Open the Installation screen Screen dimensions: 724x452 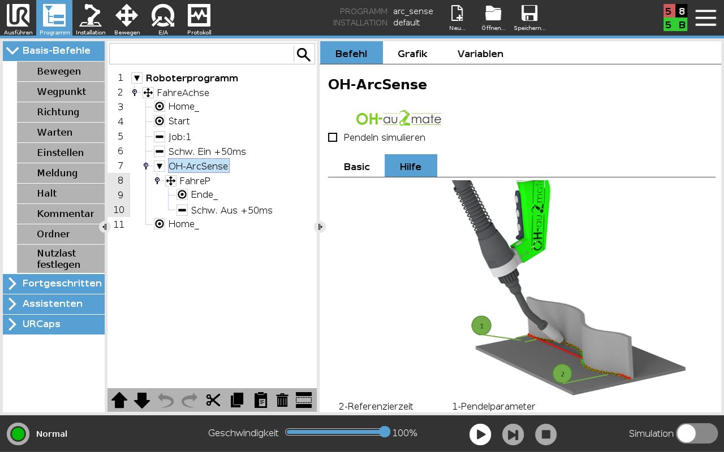pos(90,18)
